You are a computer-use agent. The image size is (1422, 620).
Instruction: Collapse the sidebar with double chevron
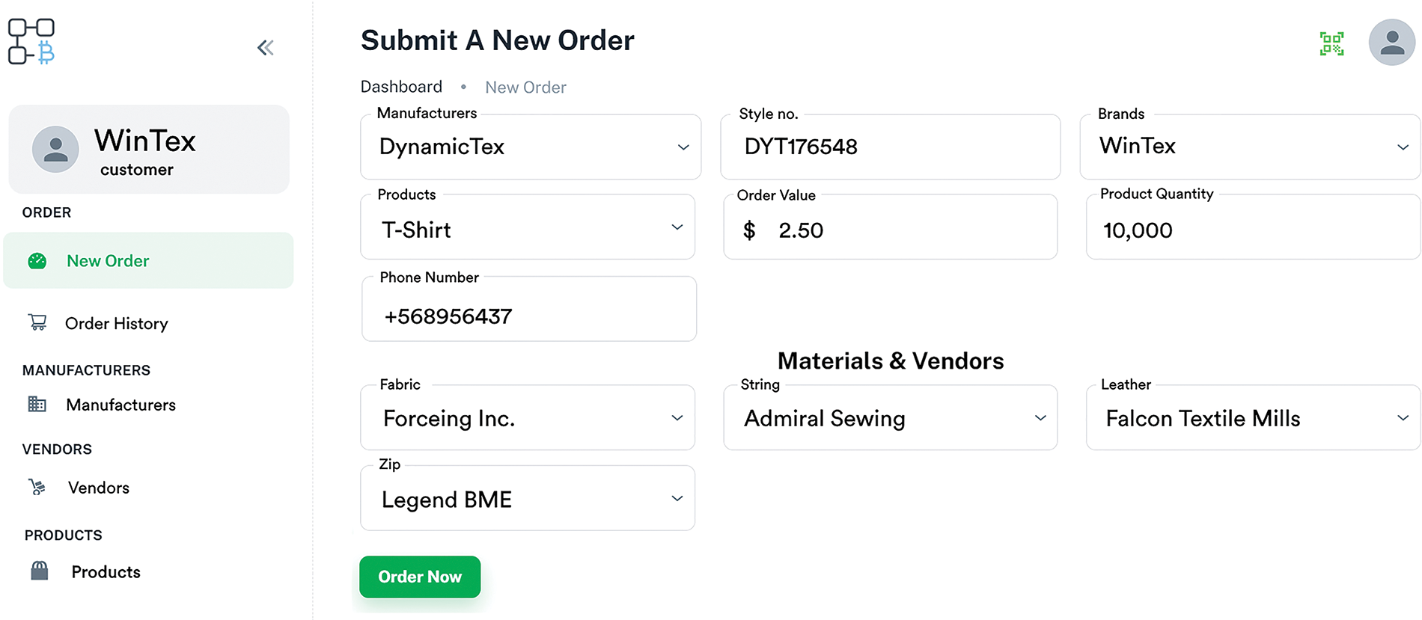[x=266, y=48]
